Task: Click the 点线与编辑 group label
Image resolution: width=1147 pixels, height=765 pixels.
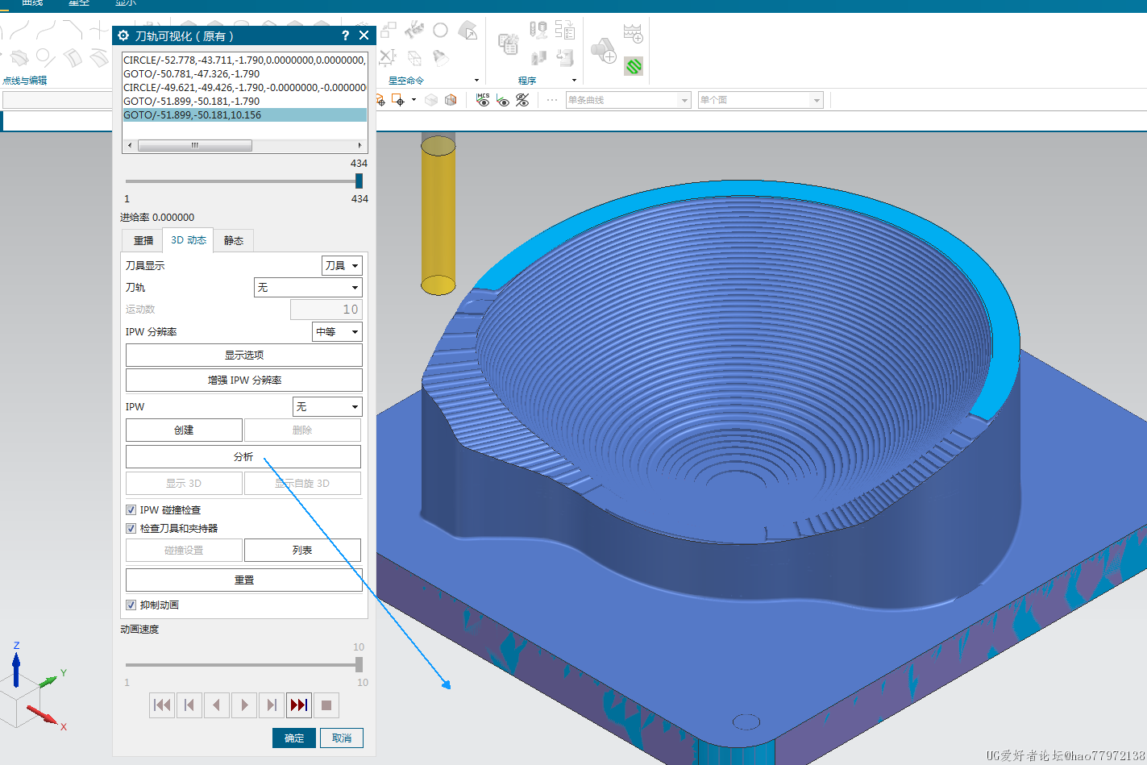Action: pos(25,80)
